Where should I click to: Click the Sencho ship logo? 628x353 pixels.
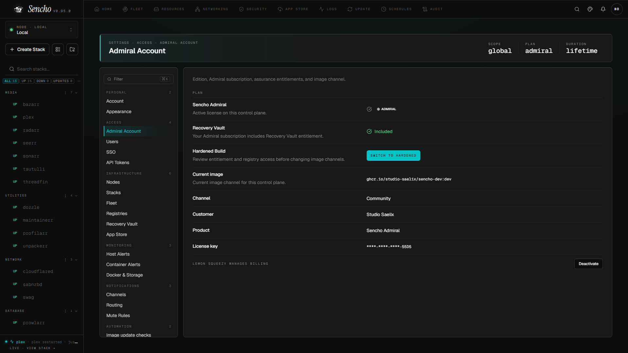point(18,9)
